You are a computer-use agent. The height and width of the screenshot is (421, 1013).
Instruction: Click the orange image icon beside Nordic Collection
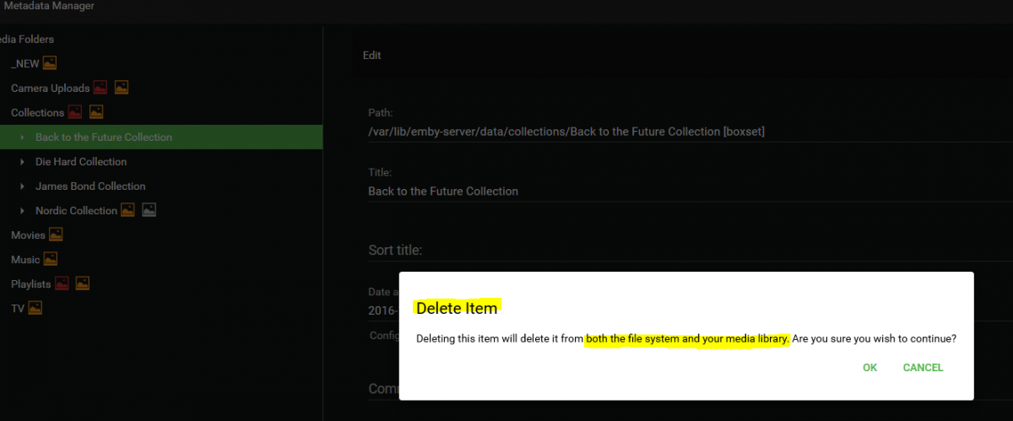point(127,210)
